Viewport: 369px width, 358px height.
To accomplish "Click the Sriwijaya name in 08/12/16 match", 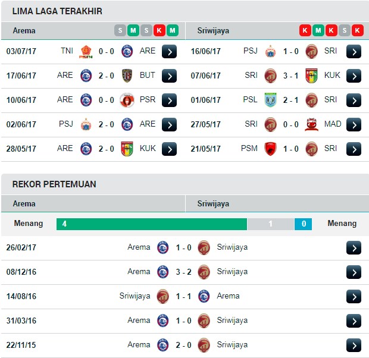I will 232,272.
